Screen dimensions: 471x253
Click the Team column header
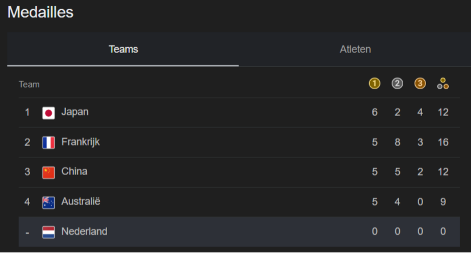(29, 85)
